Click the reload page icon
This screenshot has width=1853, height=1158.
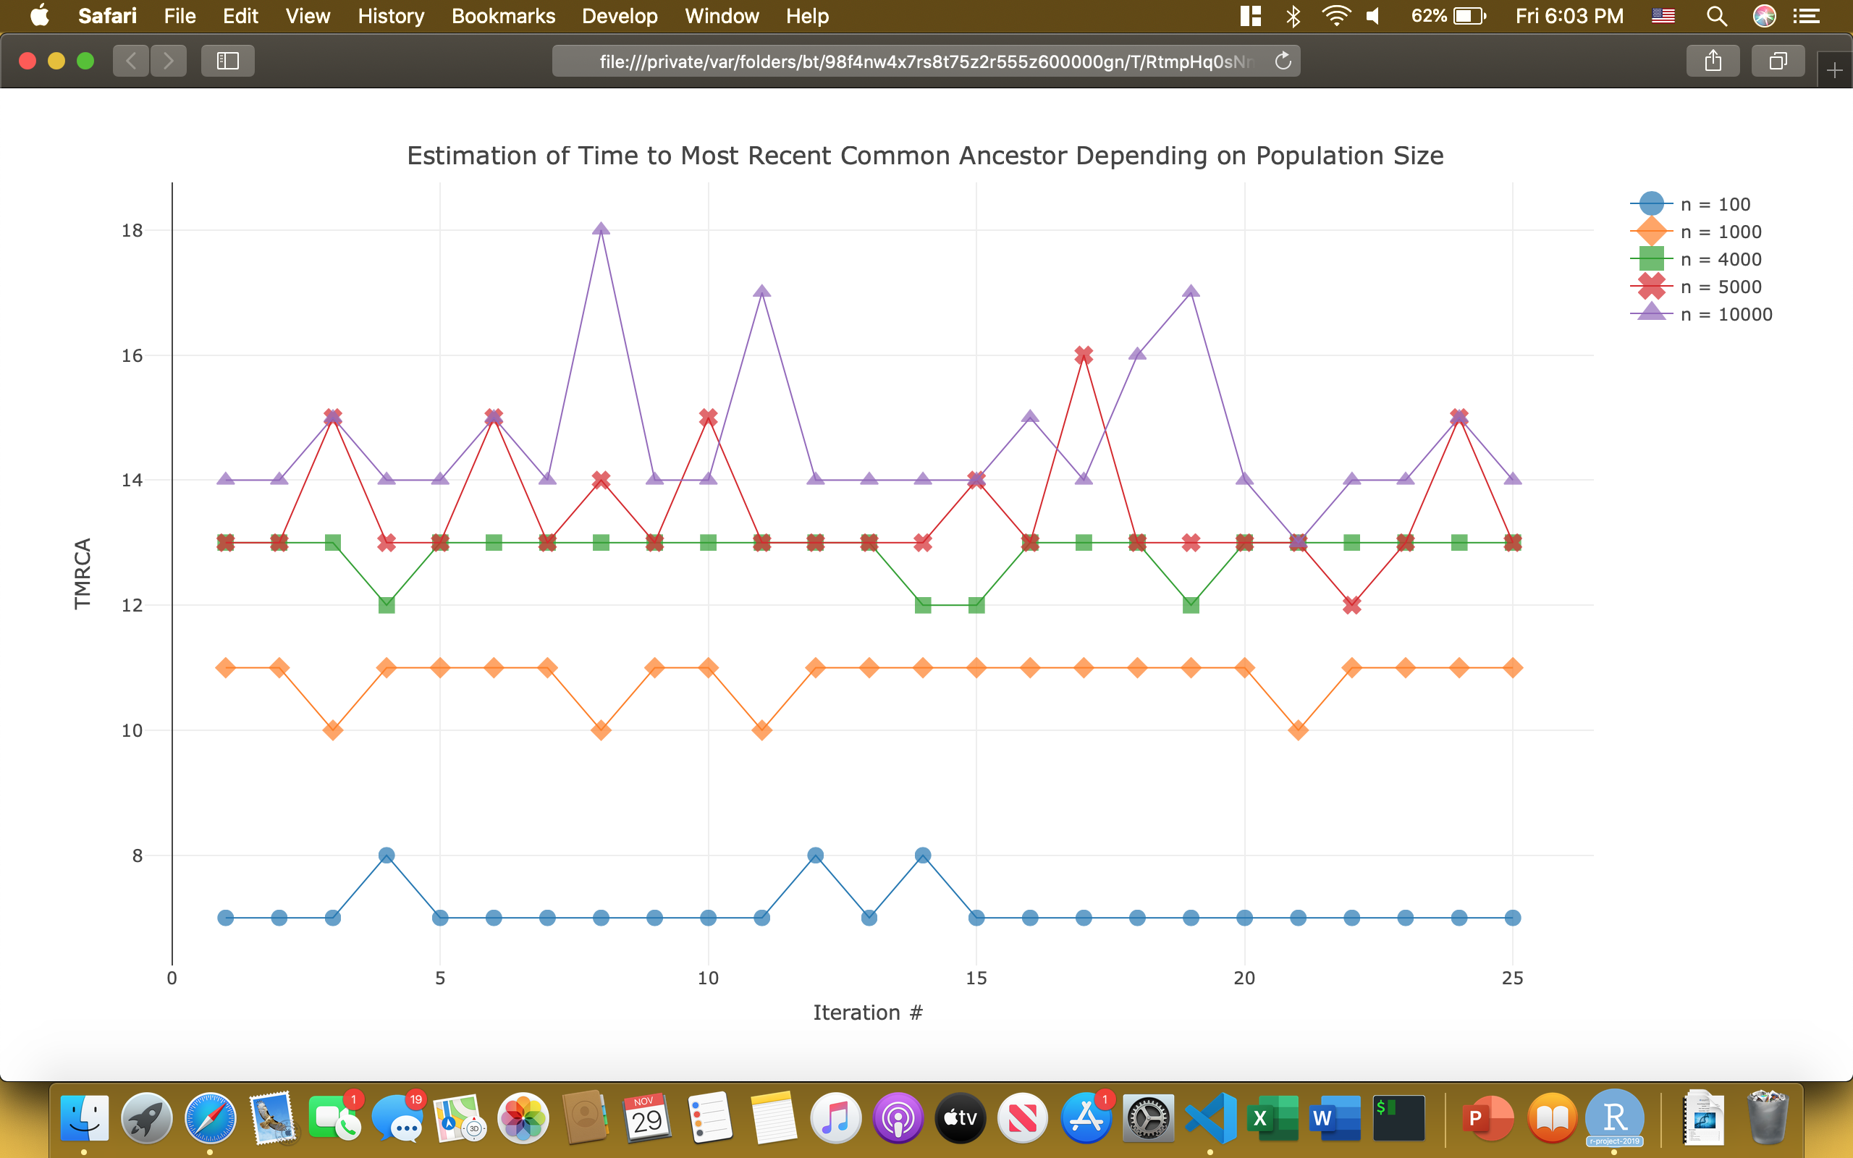click(x=1283, y=61)
